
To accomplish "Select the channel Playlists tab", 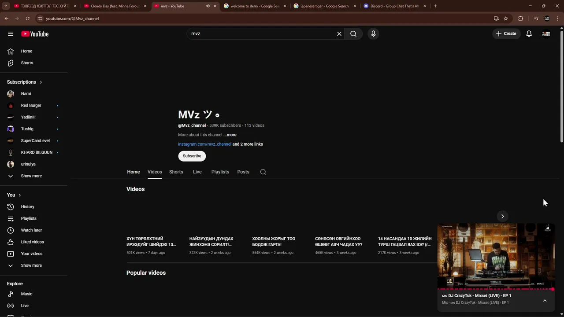I will point(220,172).
